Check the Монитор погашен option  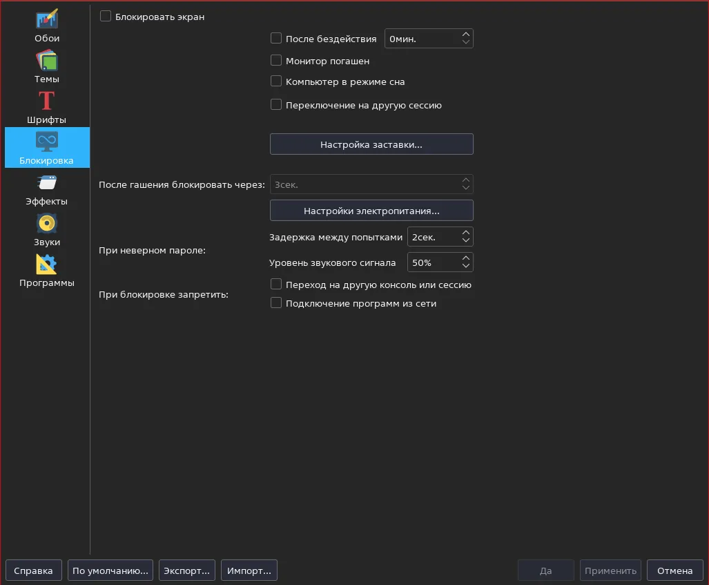point(276,60)
